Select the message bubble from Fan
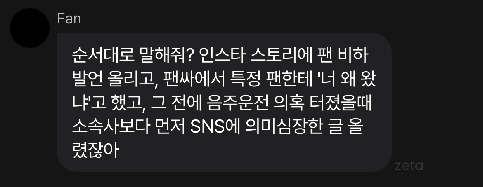The width and height of the screenshot is (483, 187). tap(224, 102)
